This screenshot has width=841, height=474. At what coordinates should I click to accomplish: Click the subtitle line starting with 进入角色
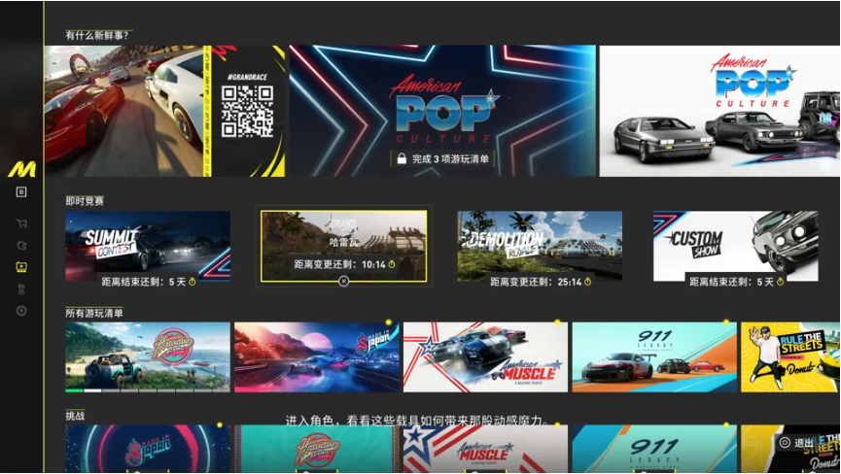click(417, 421)
